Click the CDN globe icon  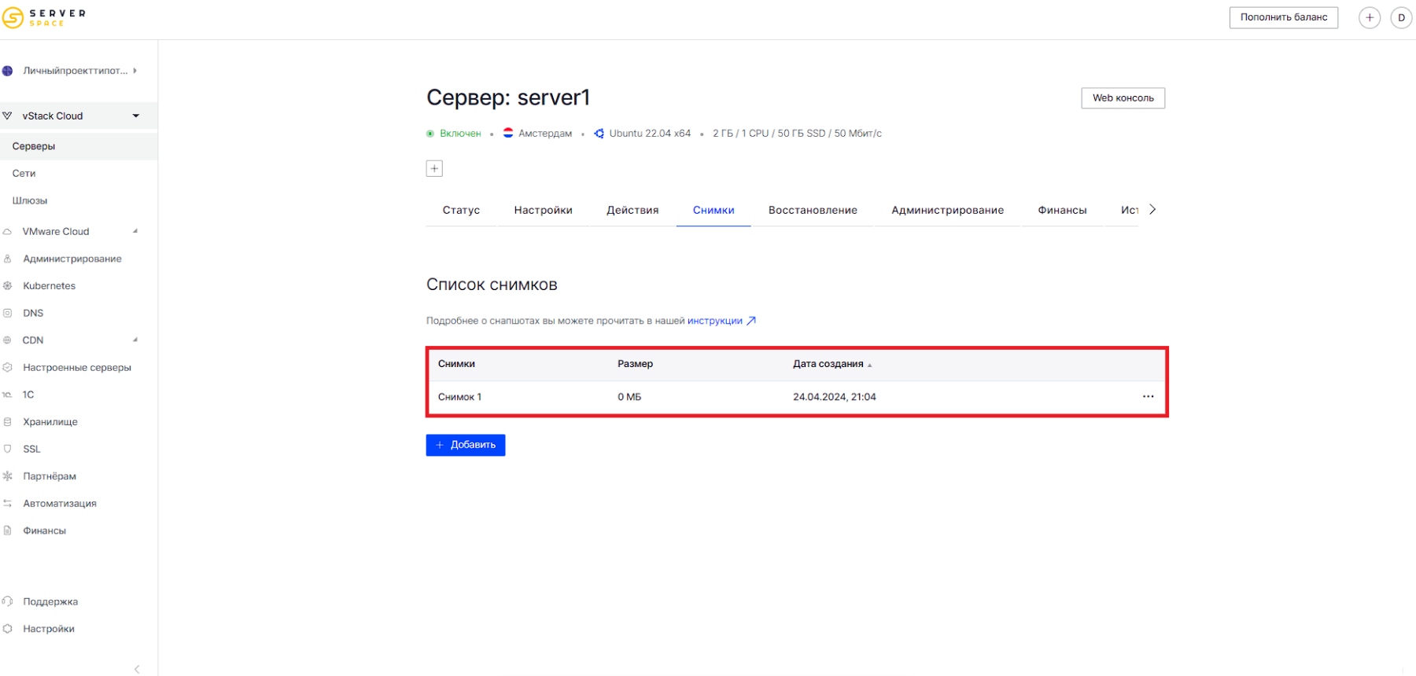(7, 340)
